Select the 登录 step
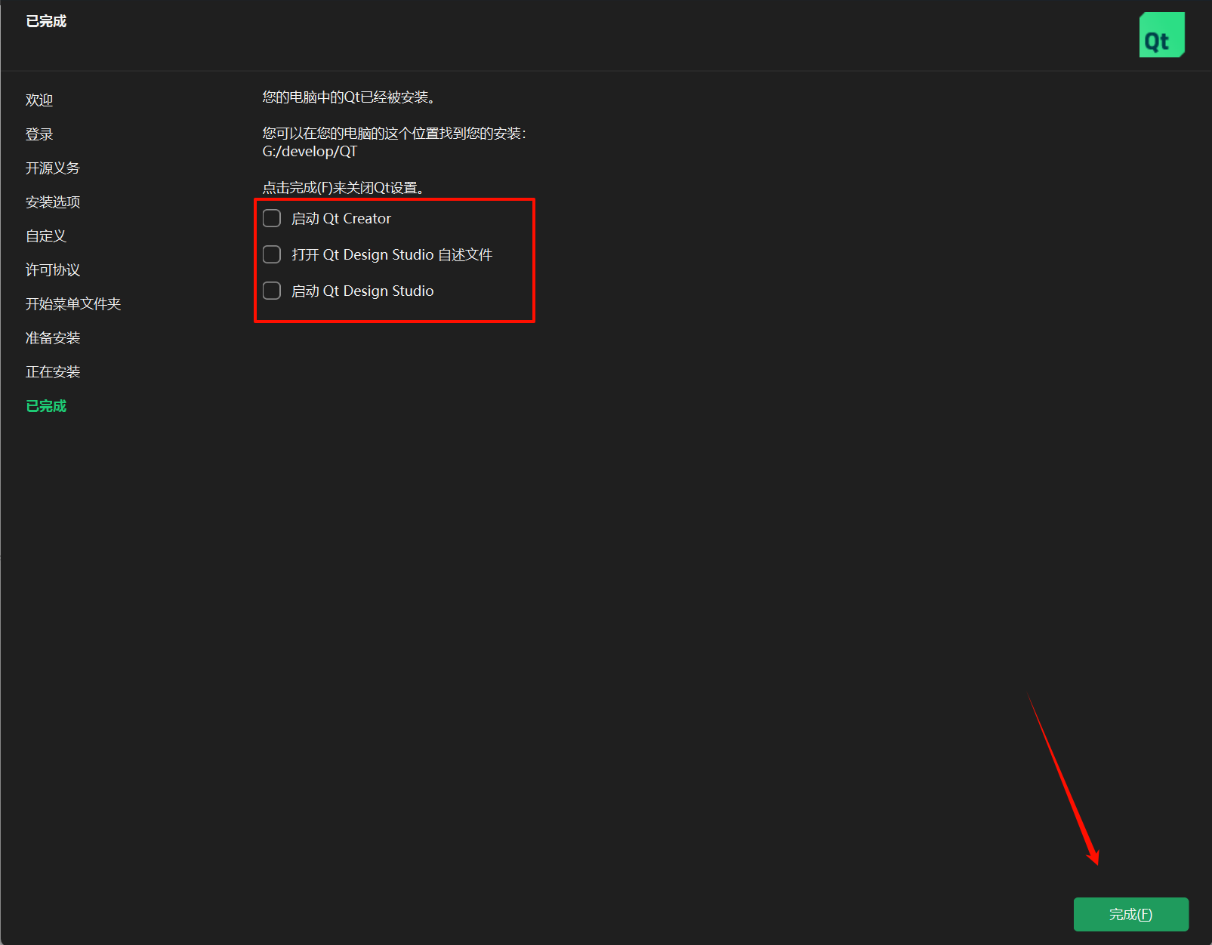Viewport: 1212px width, 945px height. click(x=39, y=134)
